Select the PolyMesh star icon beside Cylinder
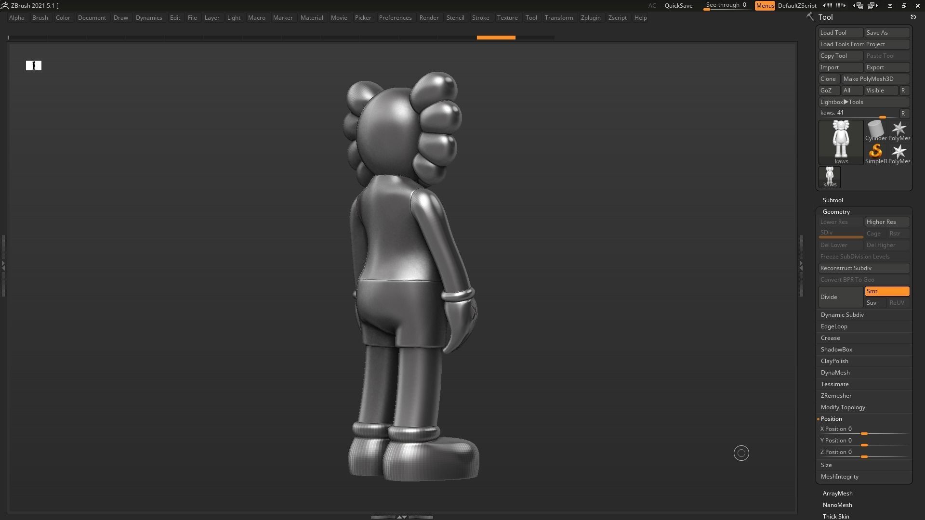Screen dimensions: 925x520 pos(899,130)
